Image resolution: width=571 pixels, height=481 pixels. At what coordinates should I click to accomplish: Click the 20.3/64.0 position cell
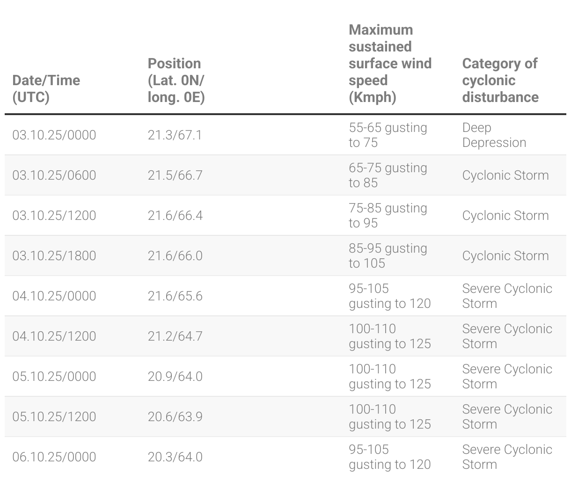[x=175, y=457]
